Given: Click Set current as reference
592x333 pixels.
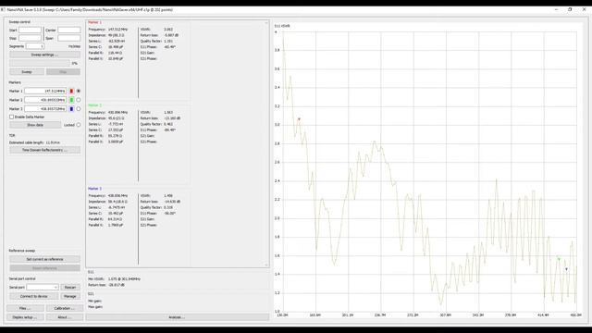Looking at the screenshot, I should click(x=44, y=259).
